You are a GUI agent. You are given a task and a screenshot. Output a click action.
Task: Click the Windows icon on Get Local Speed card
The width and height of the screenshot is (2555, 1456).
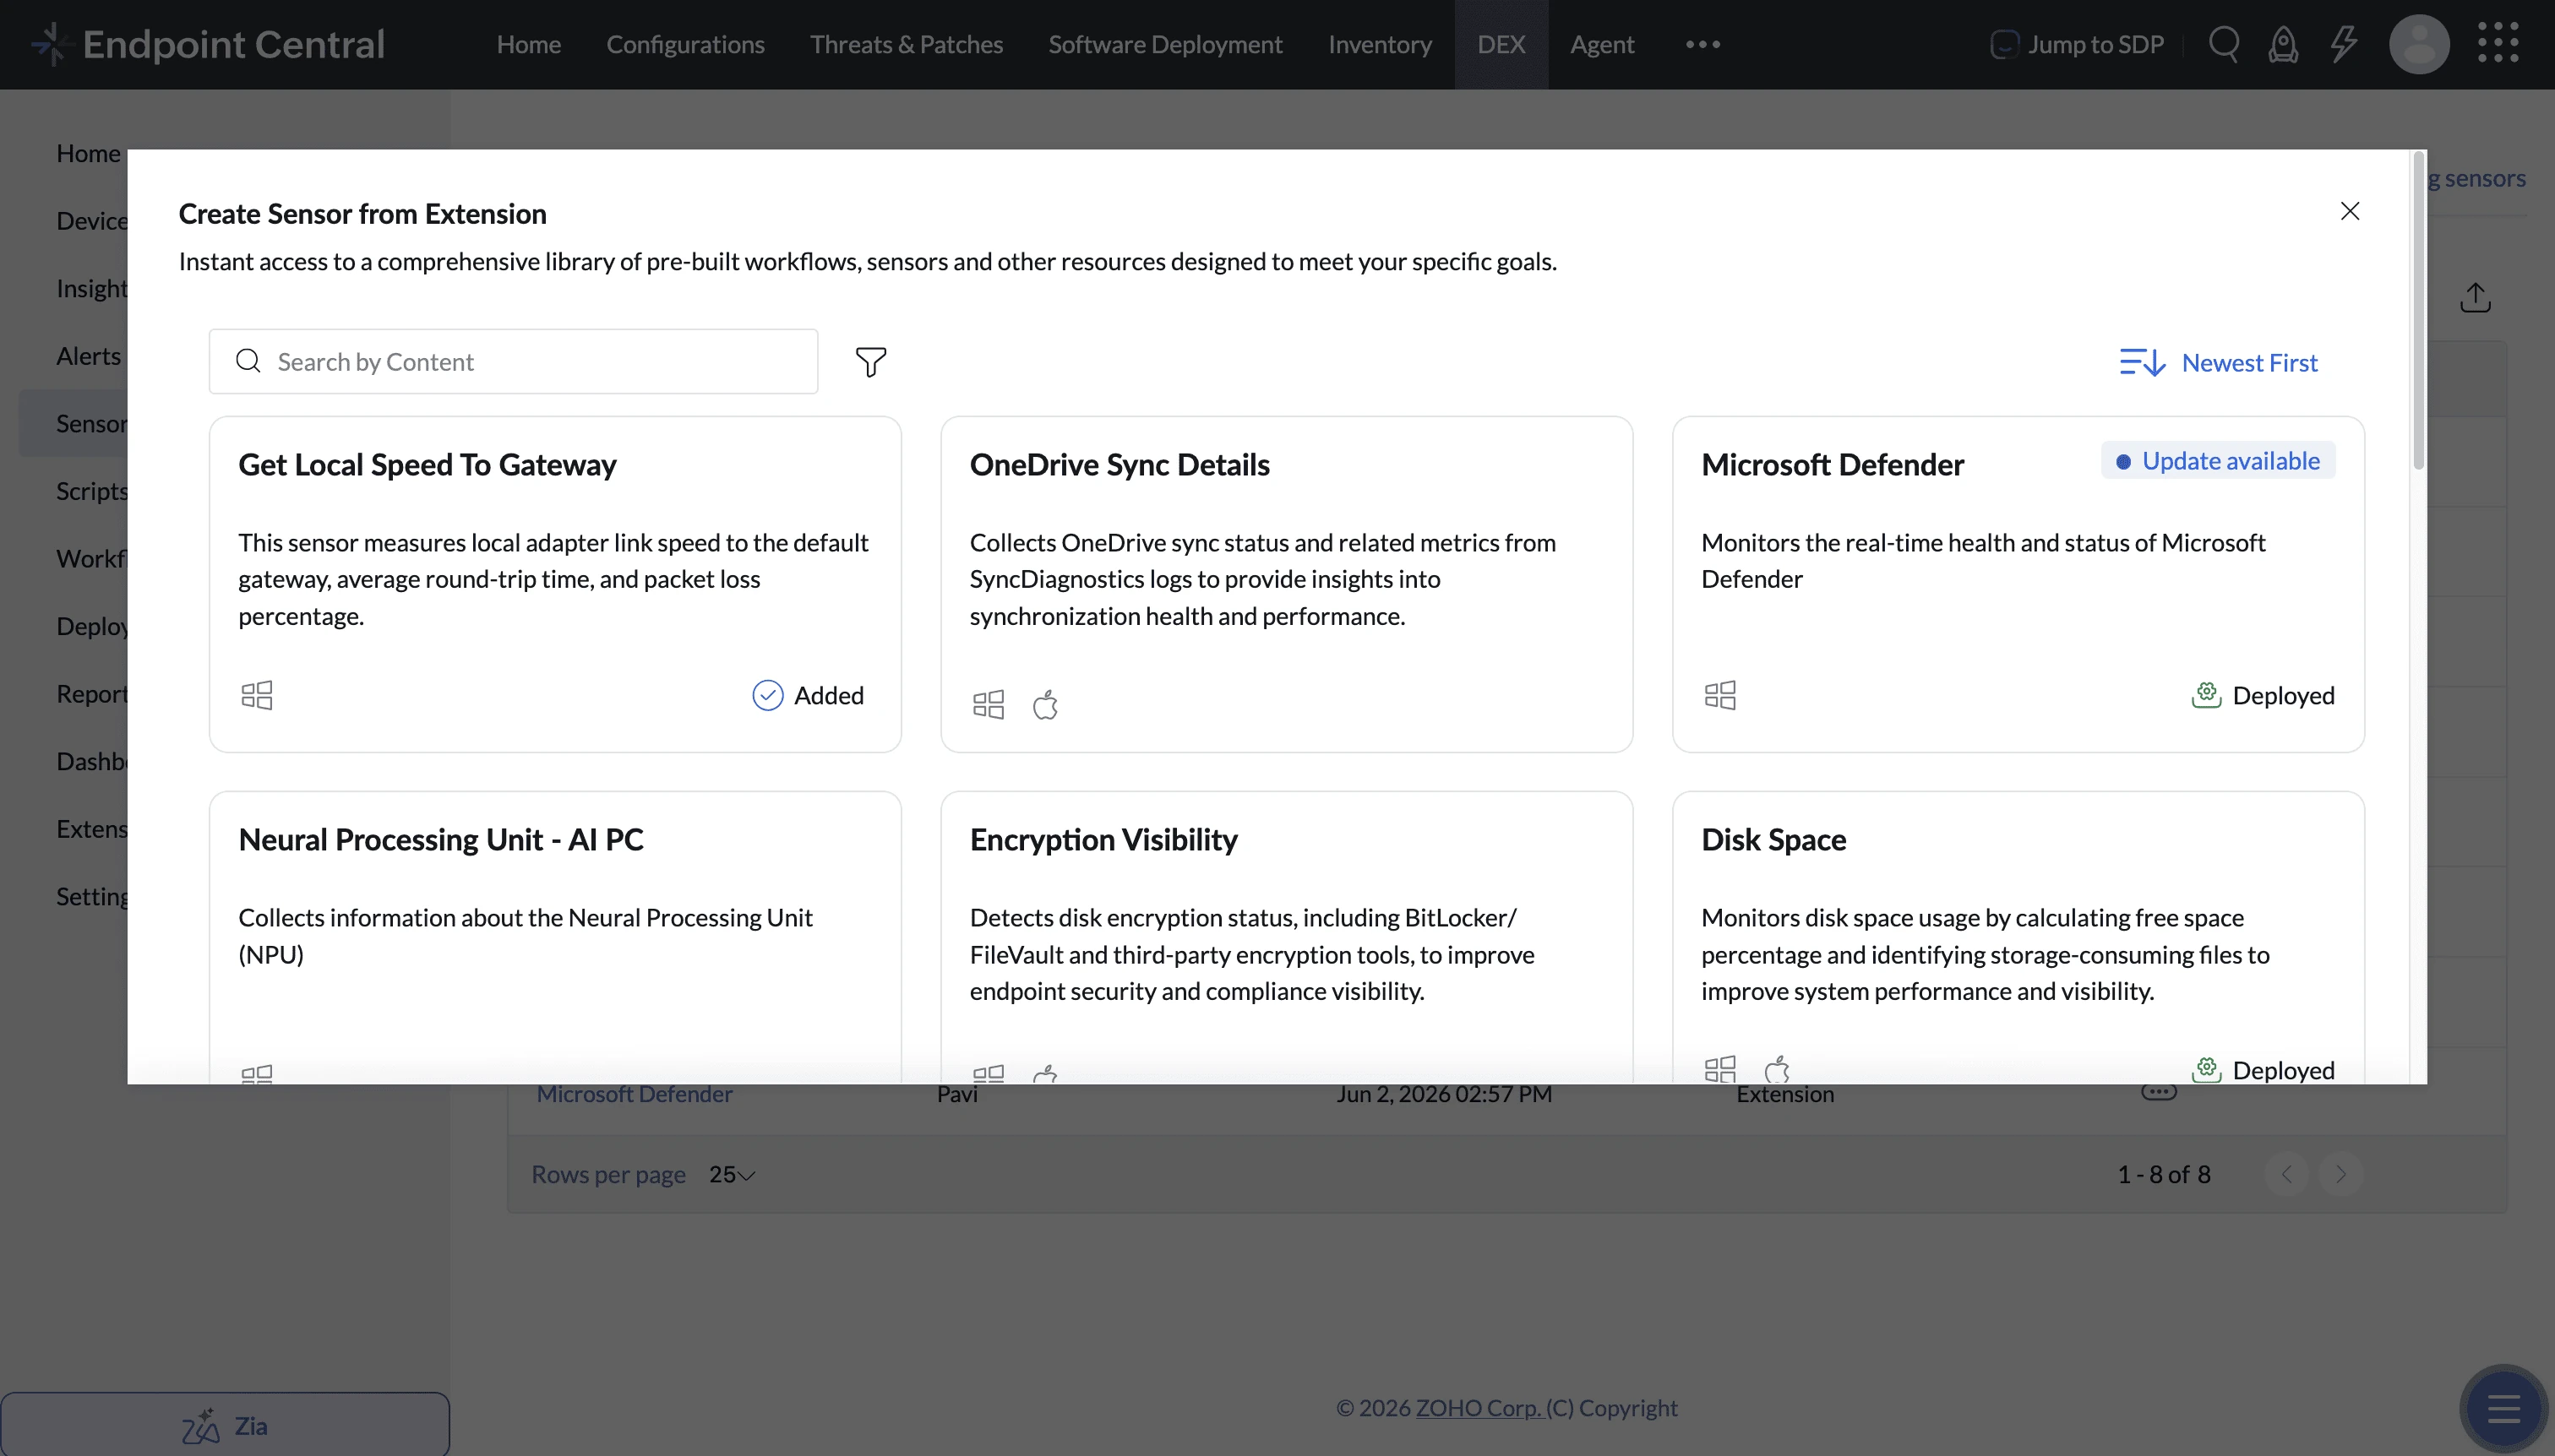pyautogui.click(x=257, y=695)
